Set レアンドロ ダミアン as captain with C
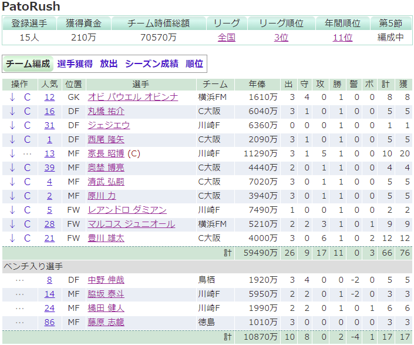 tap(27, 210)
